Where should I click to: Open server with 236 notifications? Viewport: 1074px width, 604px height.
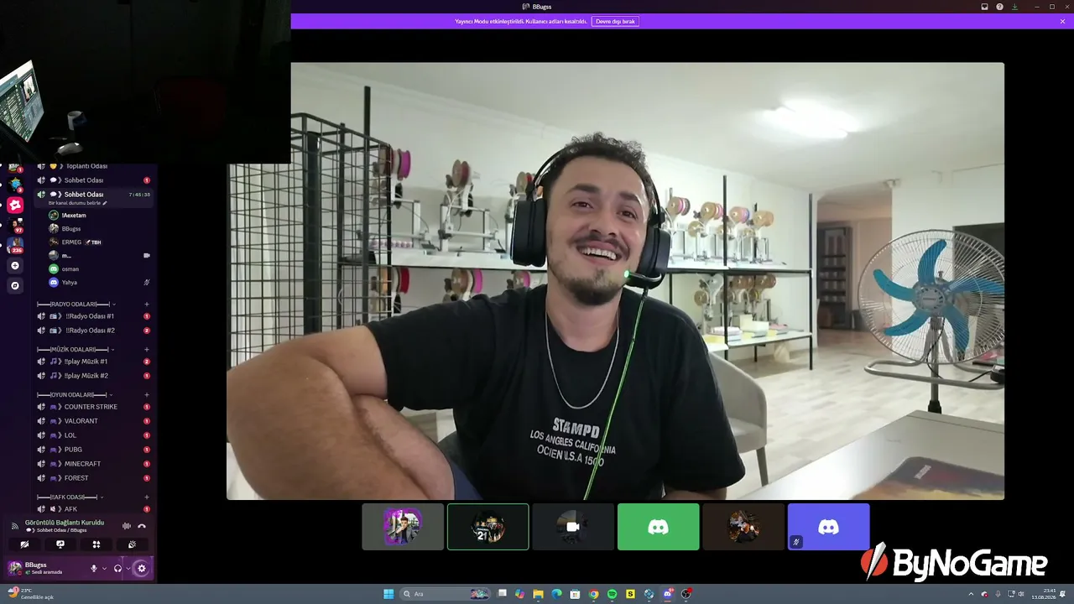click(15, 245)
